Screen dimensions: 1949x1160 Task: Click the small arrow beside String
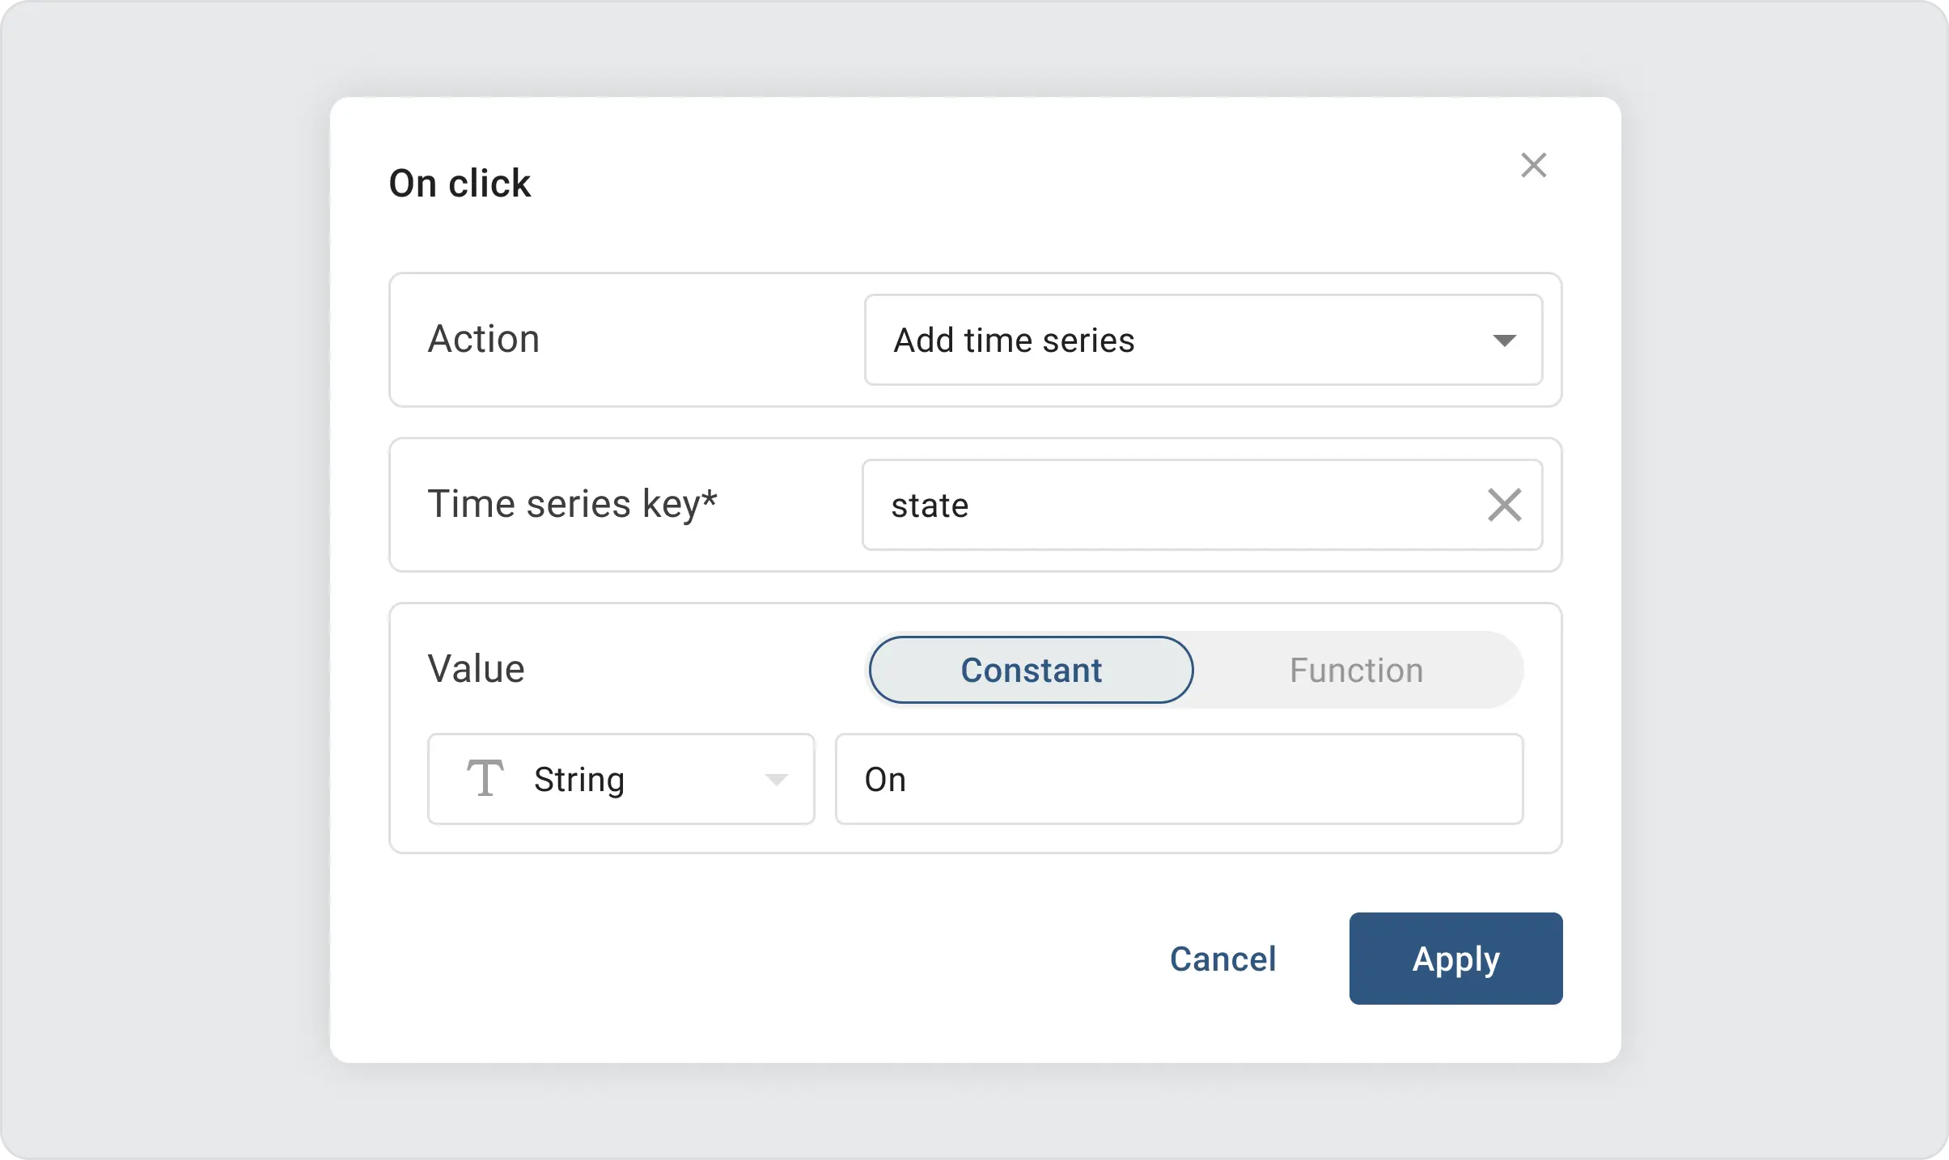776,780
